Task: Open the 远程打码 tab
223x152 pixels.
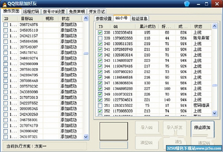Action: coord(31,11)
